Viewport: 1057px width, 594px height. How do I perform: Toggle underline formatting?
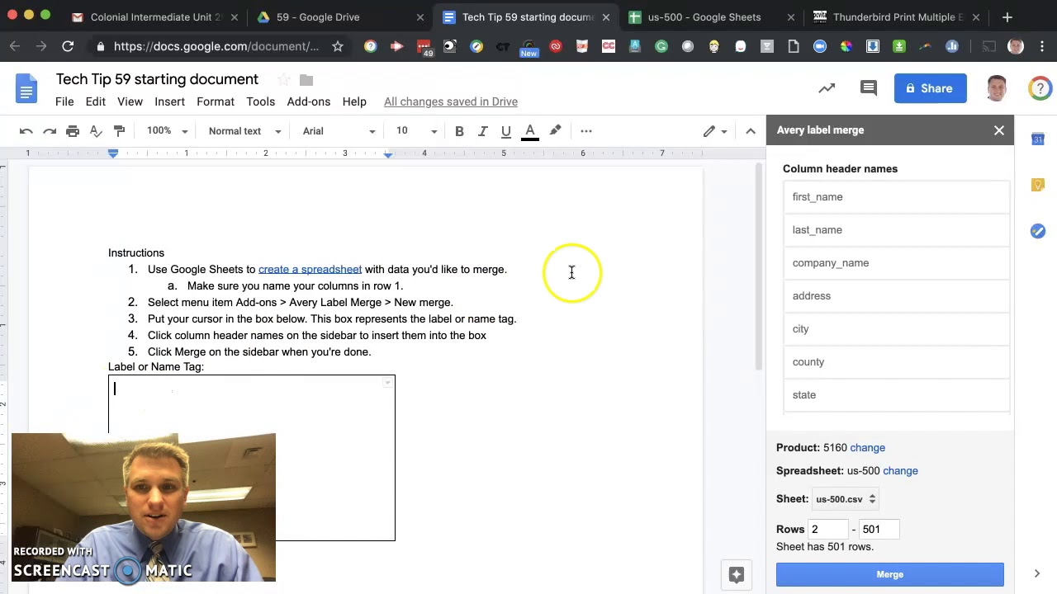coord(506,131)
